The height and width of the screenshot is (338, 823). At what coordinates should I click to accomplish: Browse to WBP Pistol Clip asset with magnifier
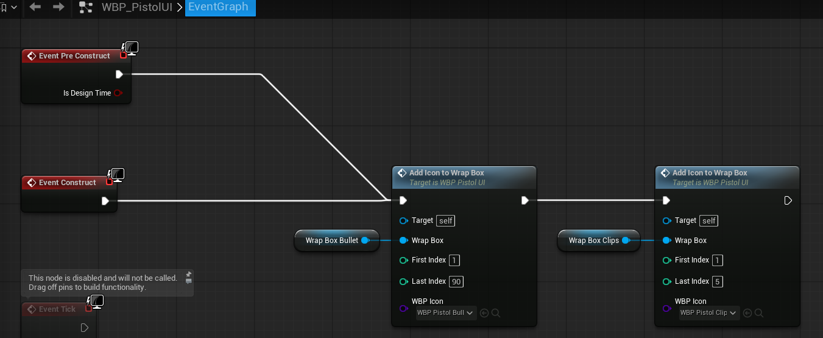[x=758, y=313]
